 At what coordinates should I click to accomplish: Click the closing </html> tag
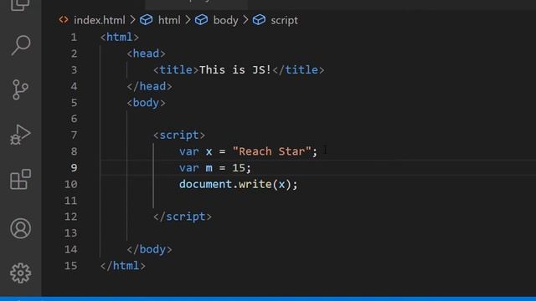(x=123, y=266)
